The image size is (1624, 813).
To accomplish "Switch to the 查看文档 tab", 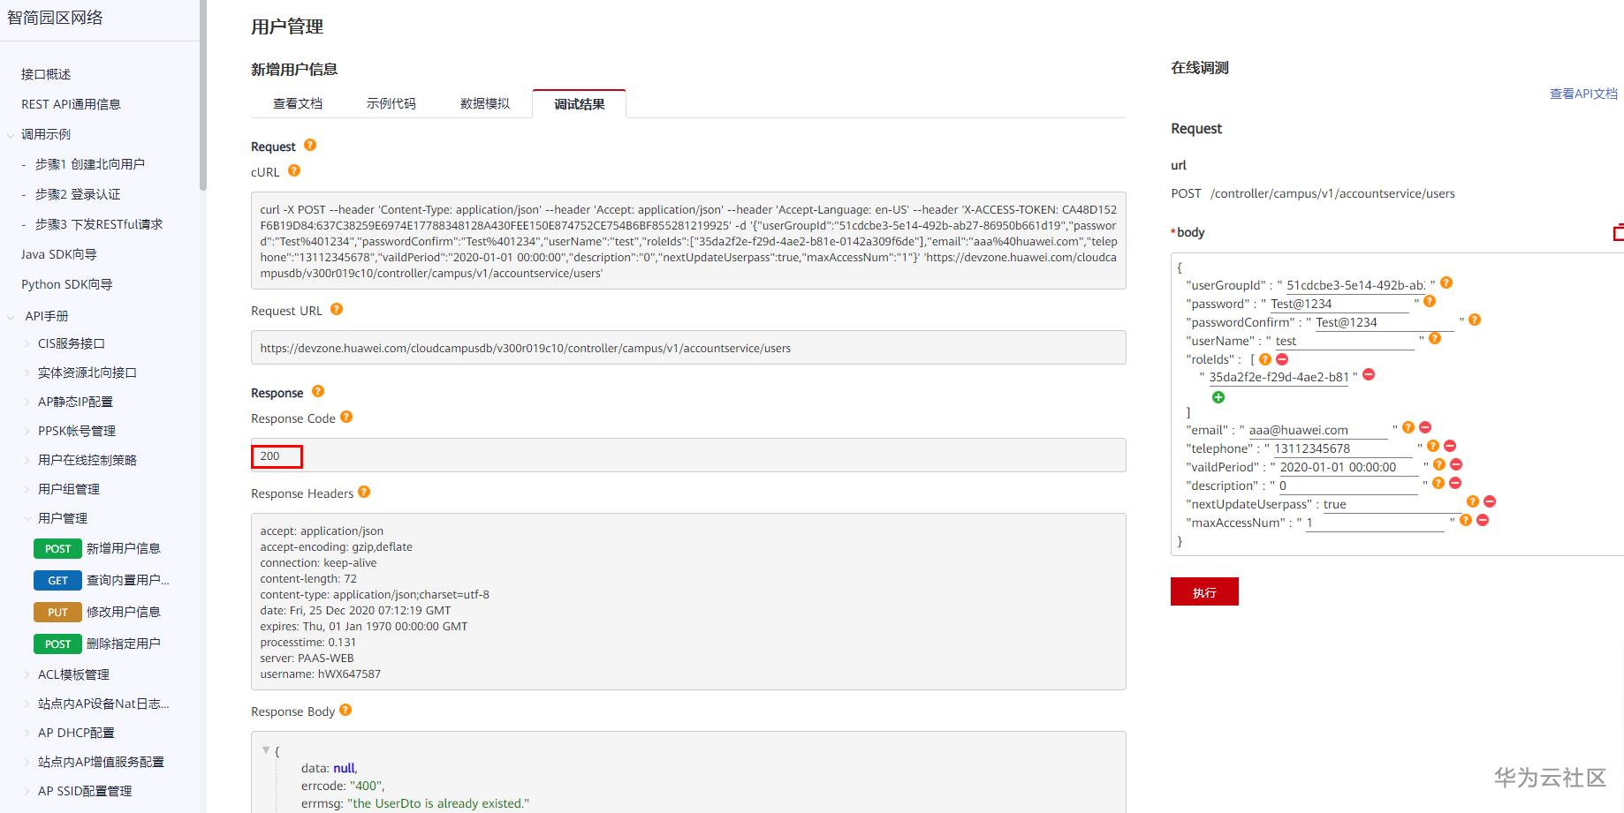I will [x=298, y=103].
